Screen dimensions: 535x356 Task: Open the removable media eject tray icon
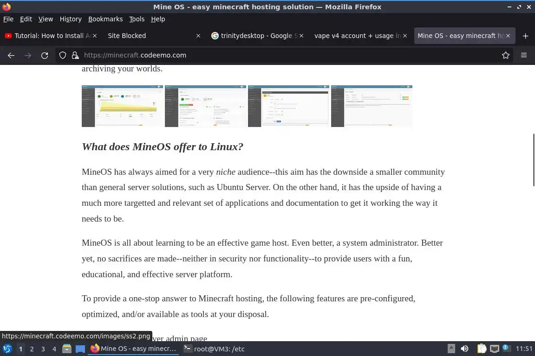tap(451, 349)
